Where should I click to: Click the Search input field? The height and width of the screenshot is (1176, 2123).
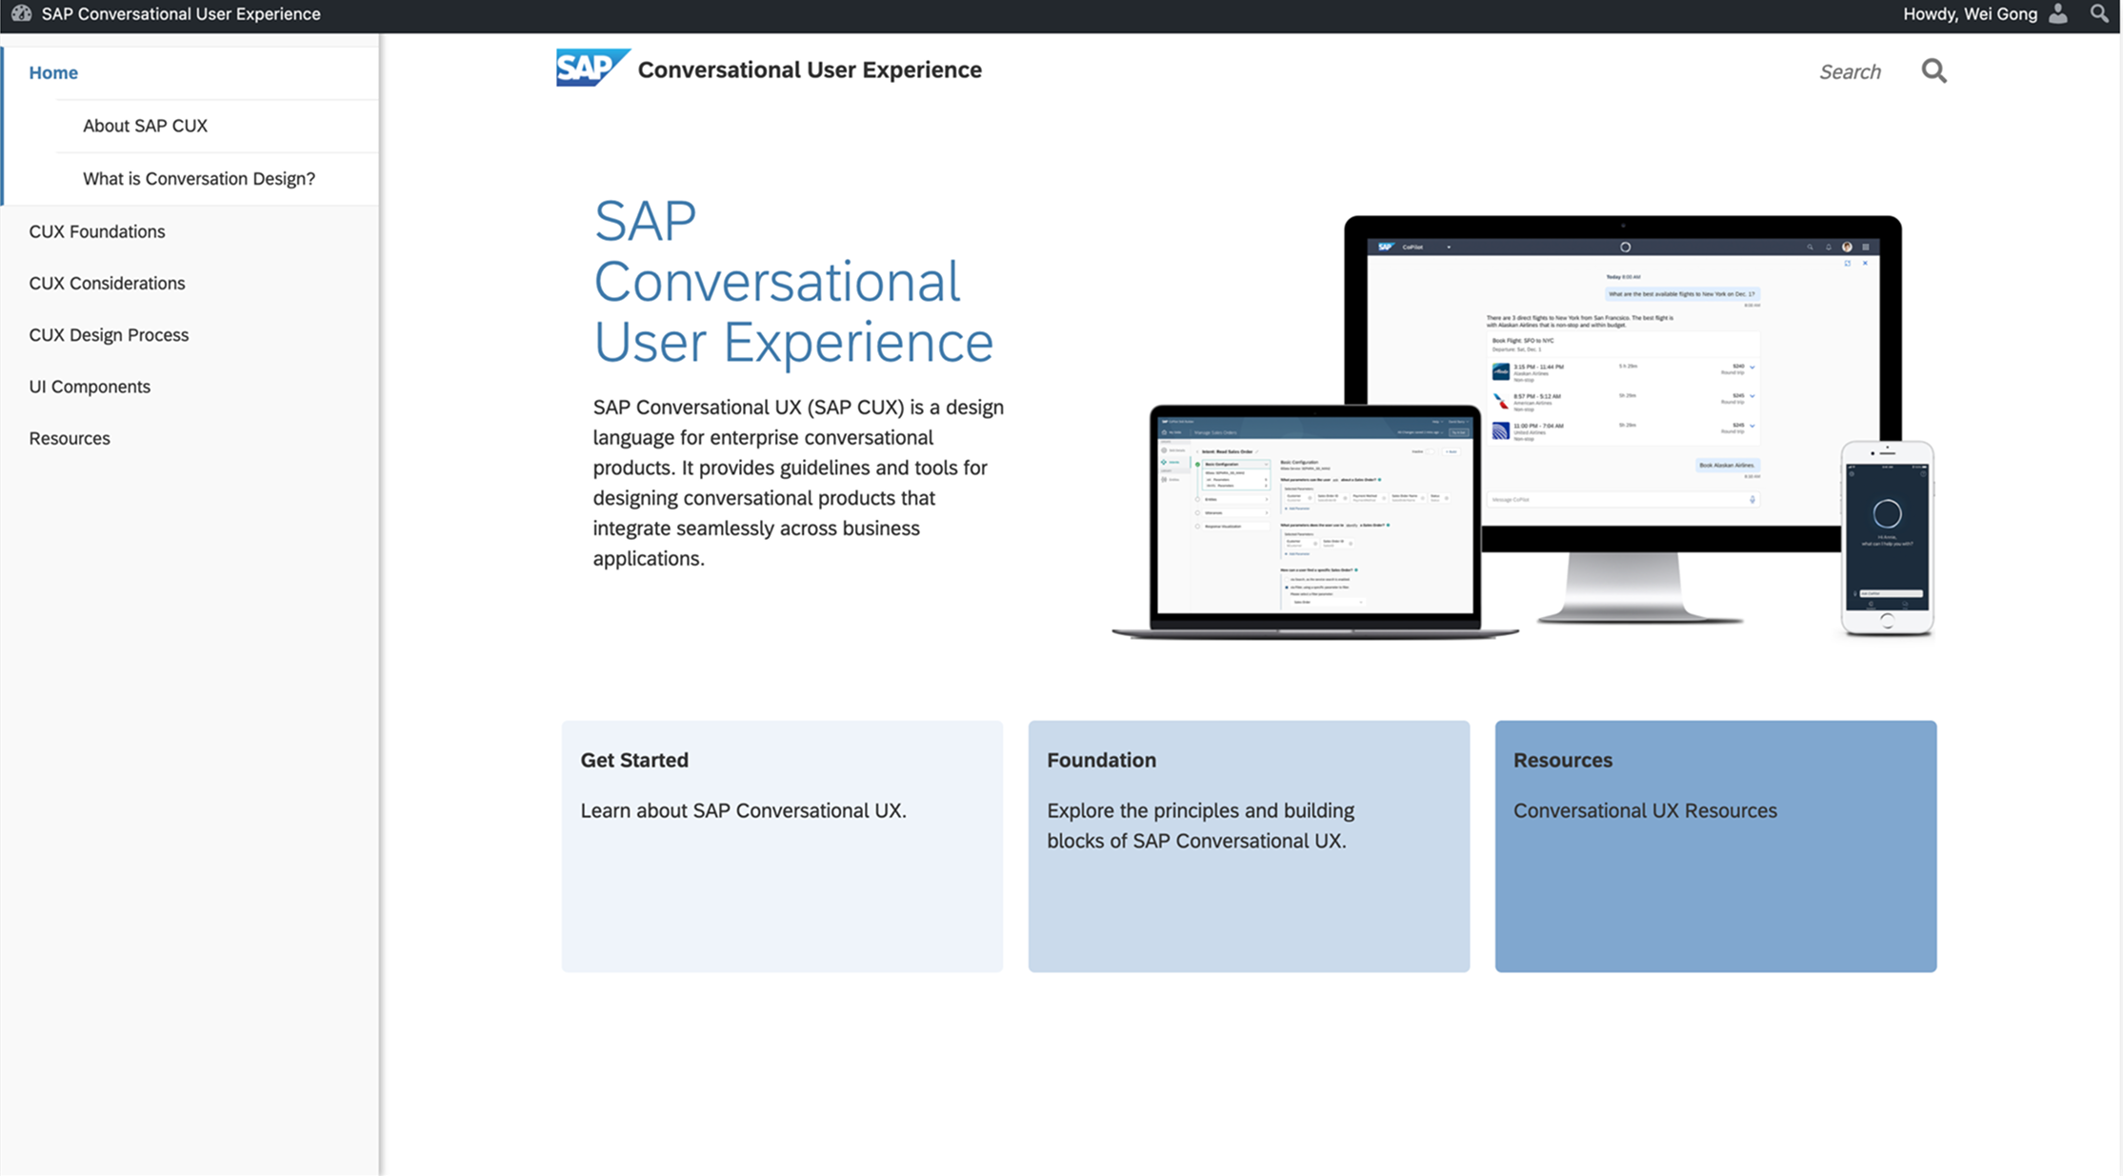[x=1849, y=70]
